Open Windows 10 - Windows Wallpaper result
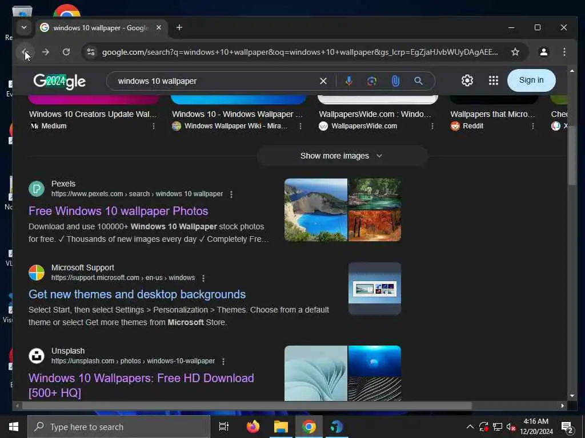 coord(237,114)
